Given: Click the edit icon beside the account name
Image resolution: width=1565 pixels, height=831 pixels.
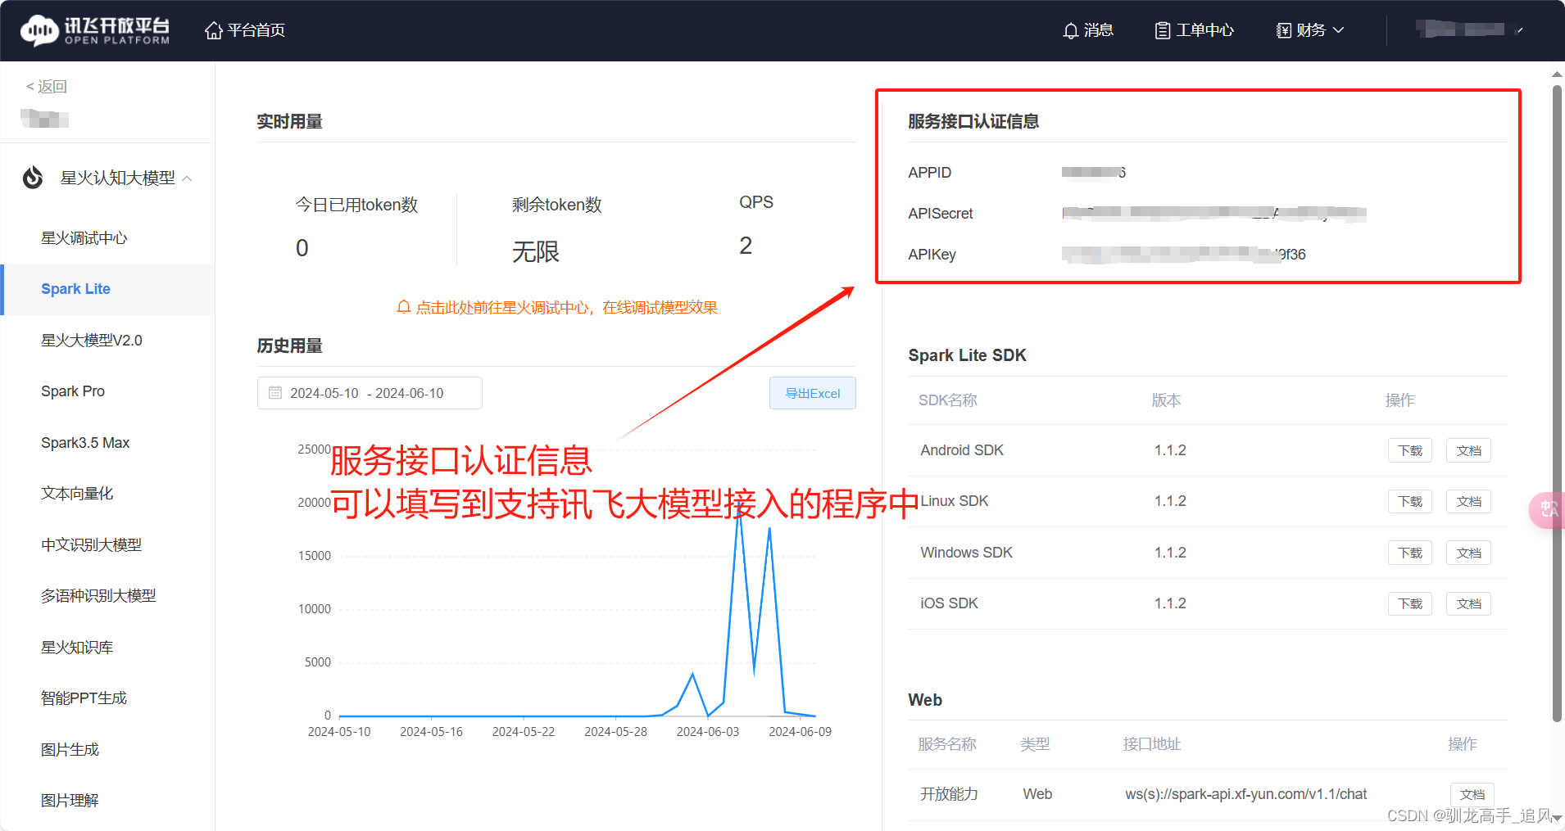Looking at the screenshot, I should (1519, 30).
